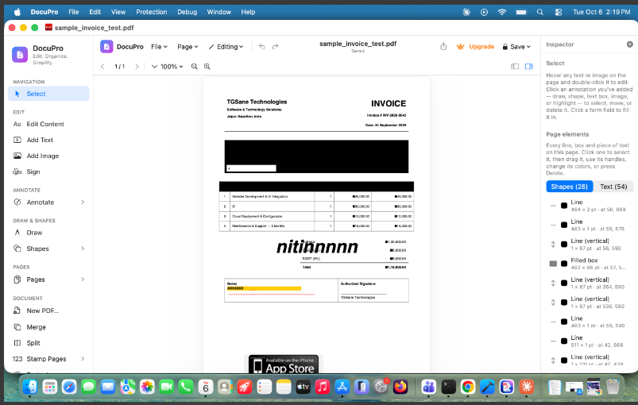Zoom out with the magnifier minus icon
The height and width of the screenshot is (405, 638).
click(195, 66)
